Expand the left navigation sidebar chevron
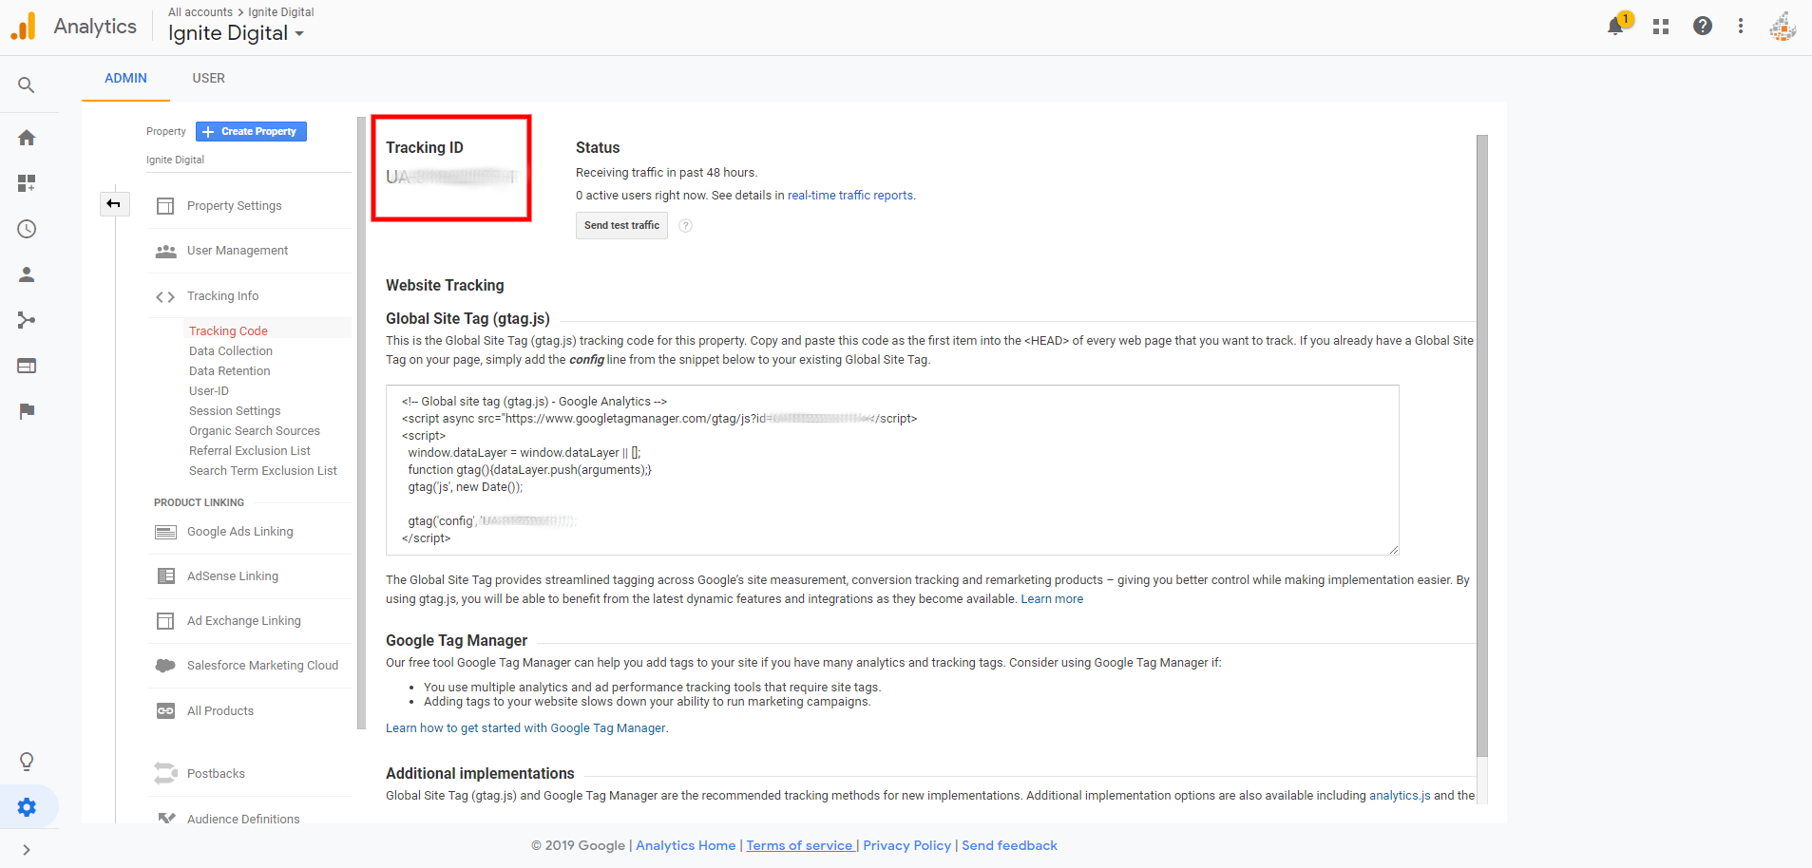This screenshot has width=1812, height=868. (27, 850)
